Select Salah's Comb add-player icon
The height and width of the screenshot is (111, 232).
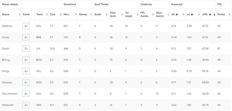pos(26,49)
